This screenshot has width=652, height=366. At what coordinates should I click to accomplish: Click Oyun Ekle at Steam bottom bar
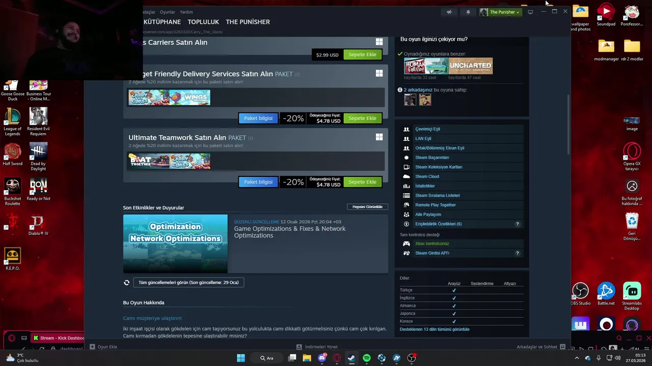pyautogui.click(x=103, y=347)
